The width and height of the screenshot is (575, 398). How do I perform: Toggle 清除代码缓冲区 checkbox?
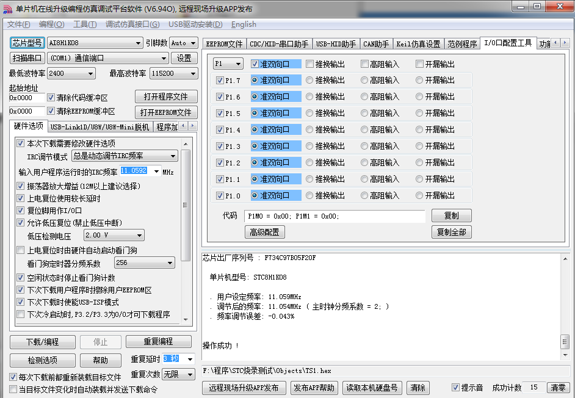tap(51, 98)
